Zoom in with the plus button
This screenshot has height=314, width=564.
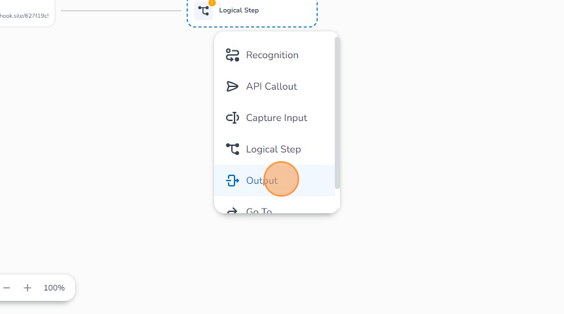click(x=28, y=288)
